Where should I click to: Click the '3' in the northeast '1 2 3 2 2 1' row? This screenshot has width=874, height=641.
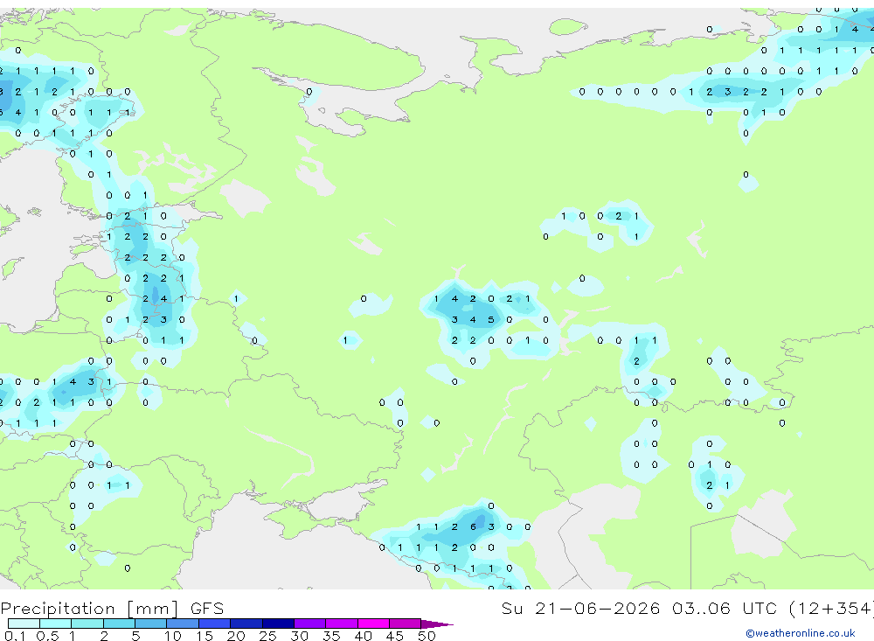point(727,92)
